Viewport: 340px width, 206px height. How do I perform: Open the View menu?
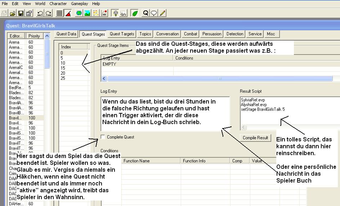coord(27,4)
